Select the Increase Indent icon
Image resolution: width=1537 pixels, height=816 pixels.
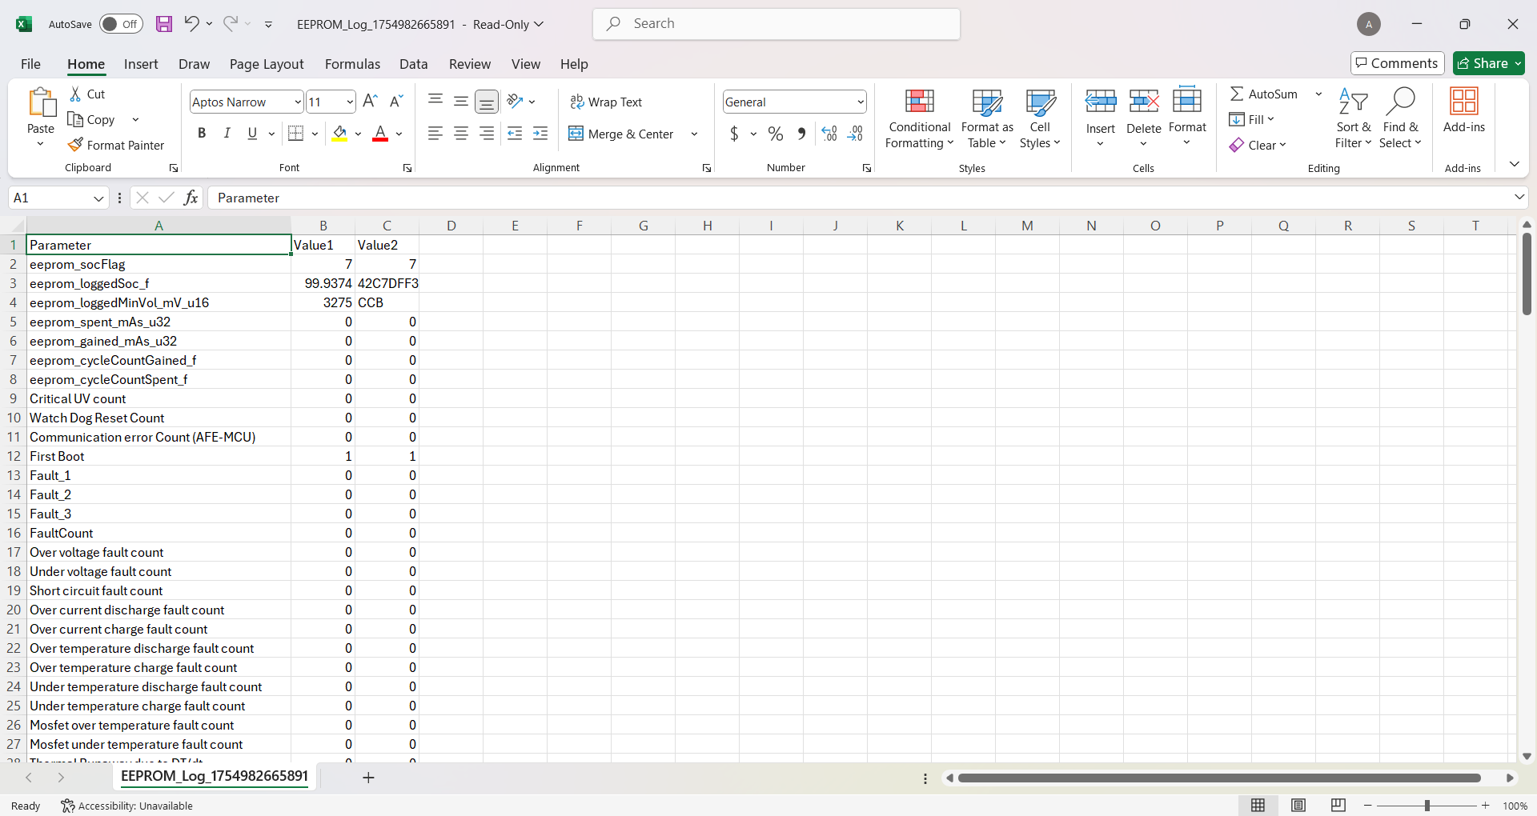[x=541, y=134]
